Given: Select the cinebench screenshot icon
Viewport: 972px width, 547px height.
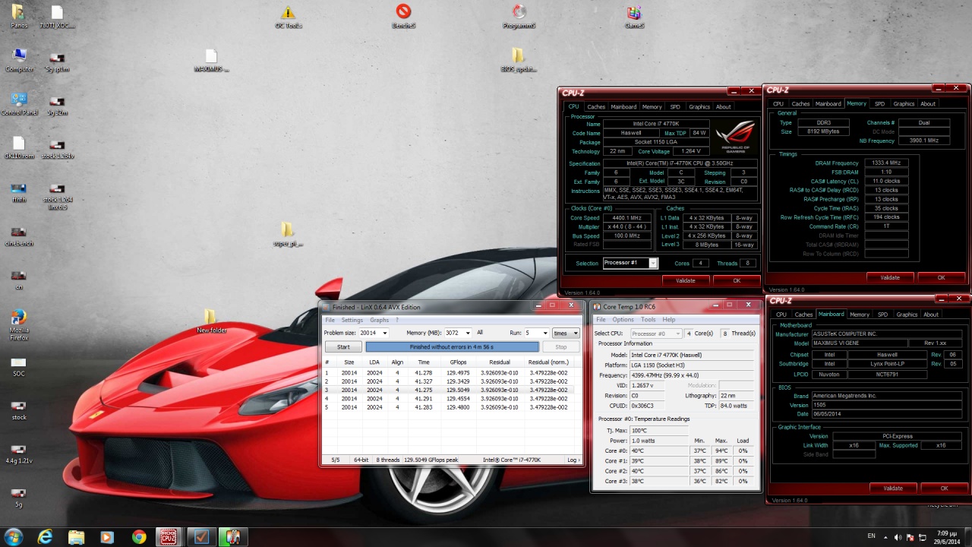Looking at the screenshot, I should coord(19,236).
